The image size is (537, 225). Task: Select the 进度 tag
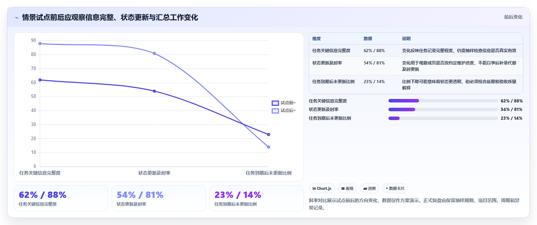coord(369,188)
